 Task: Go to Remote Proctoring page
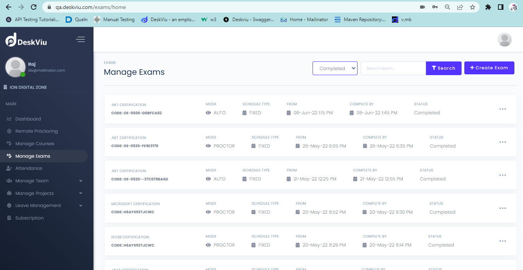point(36,131)
